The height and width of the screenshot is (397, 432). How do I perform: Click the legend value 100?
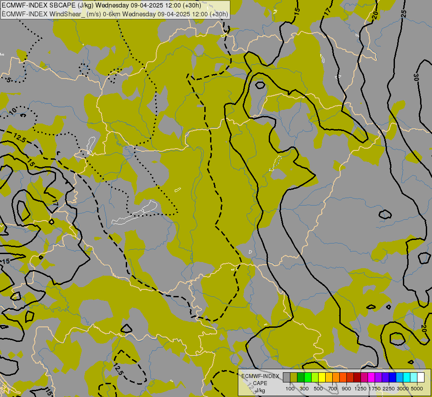point(290,389)
